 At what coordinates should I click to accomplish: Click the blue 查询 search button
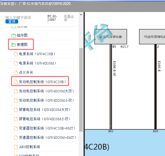click(x=12, y=21)
